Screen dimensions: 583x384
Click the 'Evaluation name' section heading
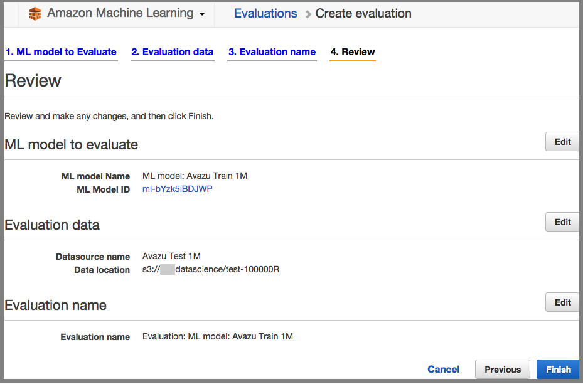55,305
